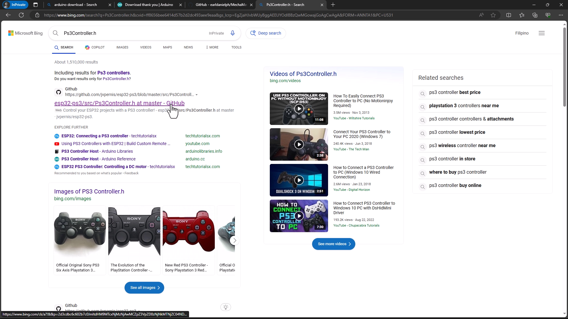Start voice search with microphone icon

click(x=233, y=33)
